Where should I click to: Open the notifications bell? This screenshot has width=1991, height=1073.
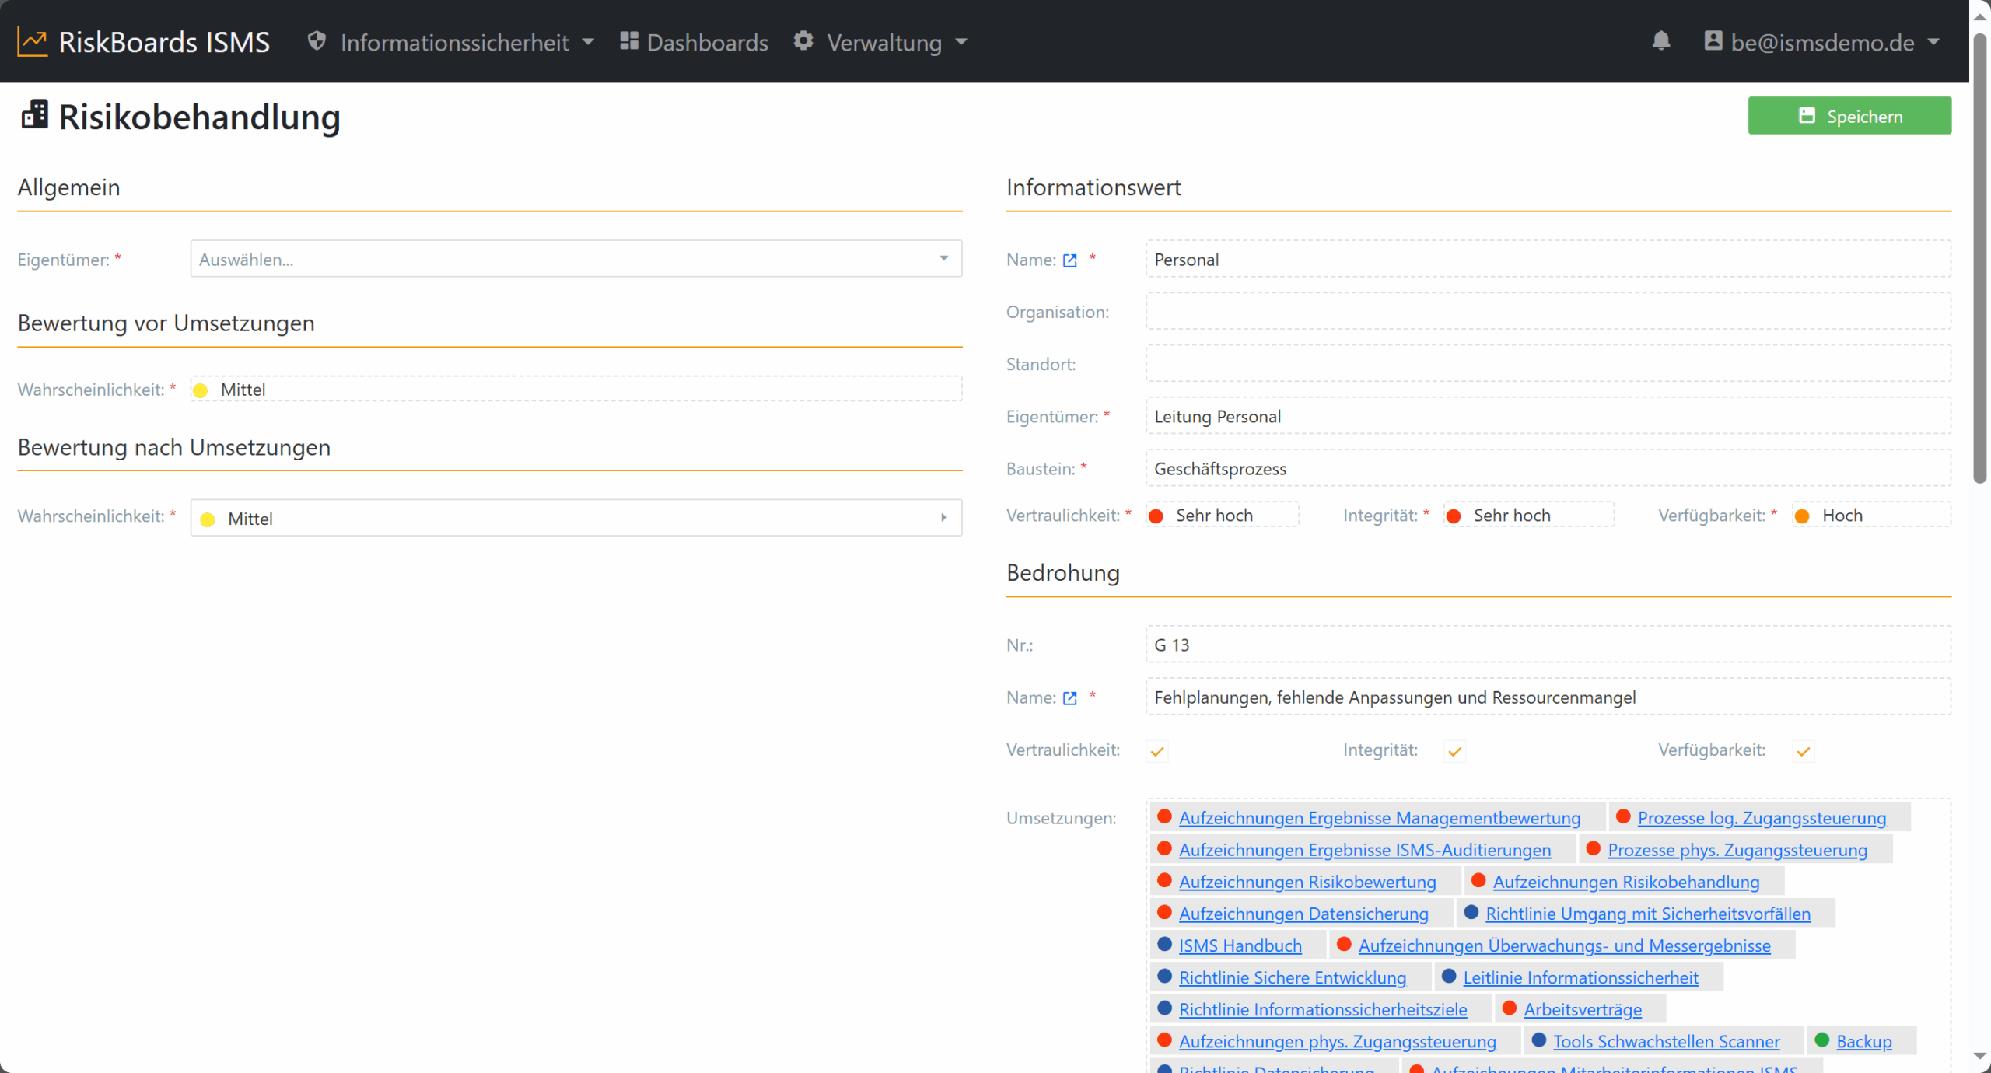(x=1660, y=40)
